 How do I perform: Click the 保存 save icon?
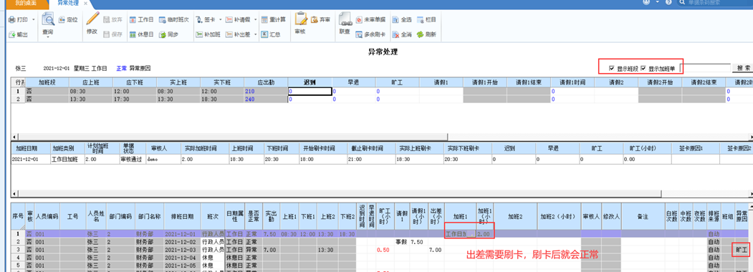click(107, 34)
